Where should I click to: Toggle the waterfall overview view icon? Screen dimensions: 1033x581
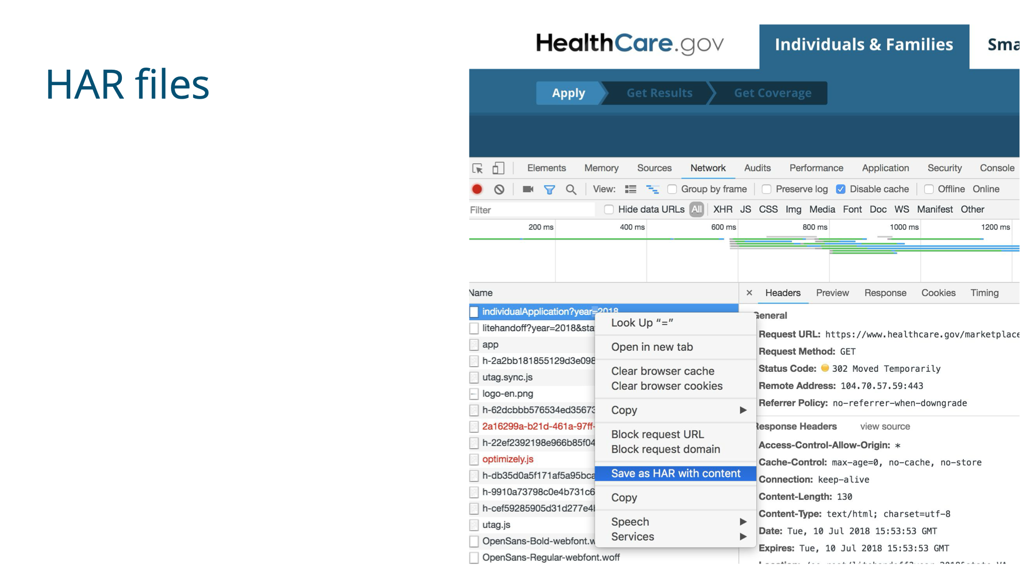click(652, 190)
